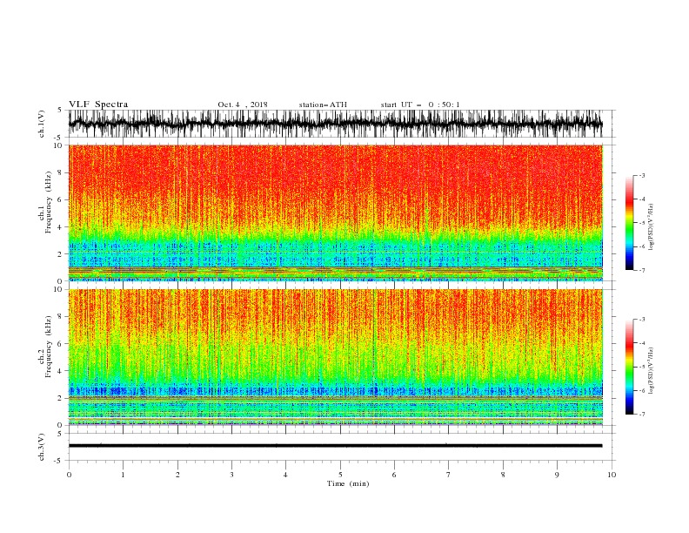The height and width of the screenshot is (533, 689).
Task: Click the '0' tick label on time axis
Action: tap(69, 475)
